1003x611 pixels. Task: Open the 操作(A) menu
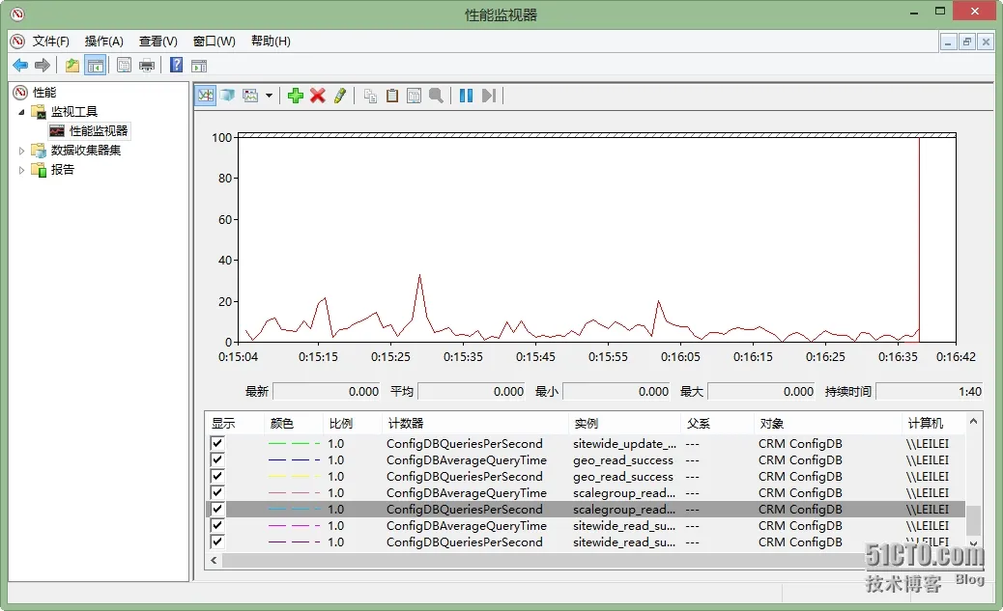coord(103,41)
